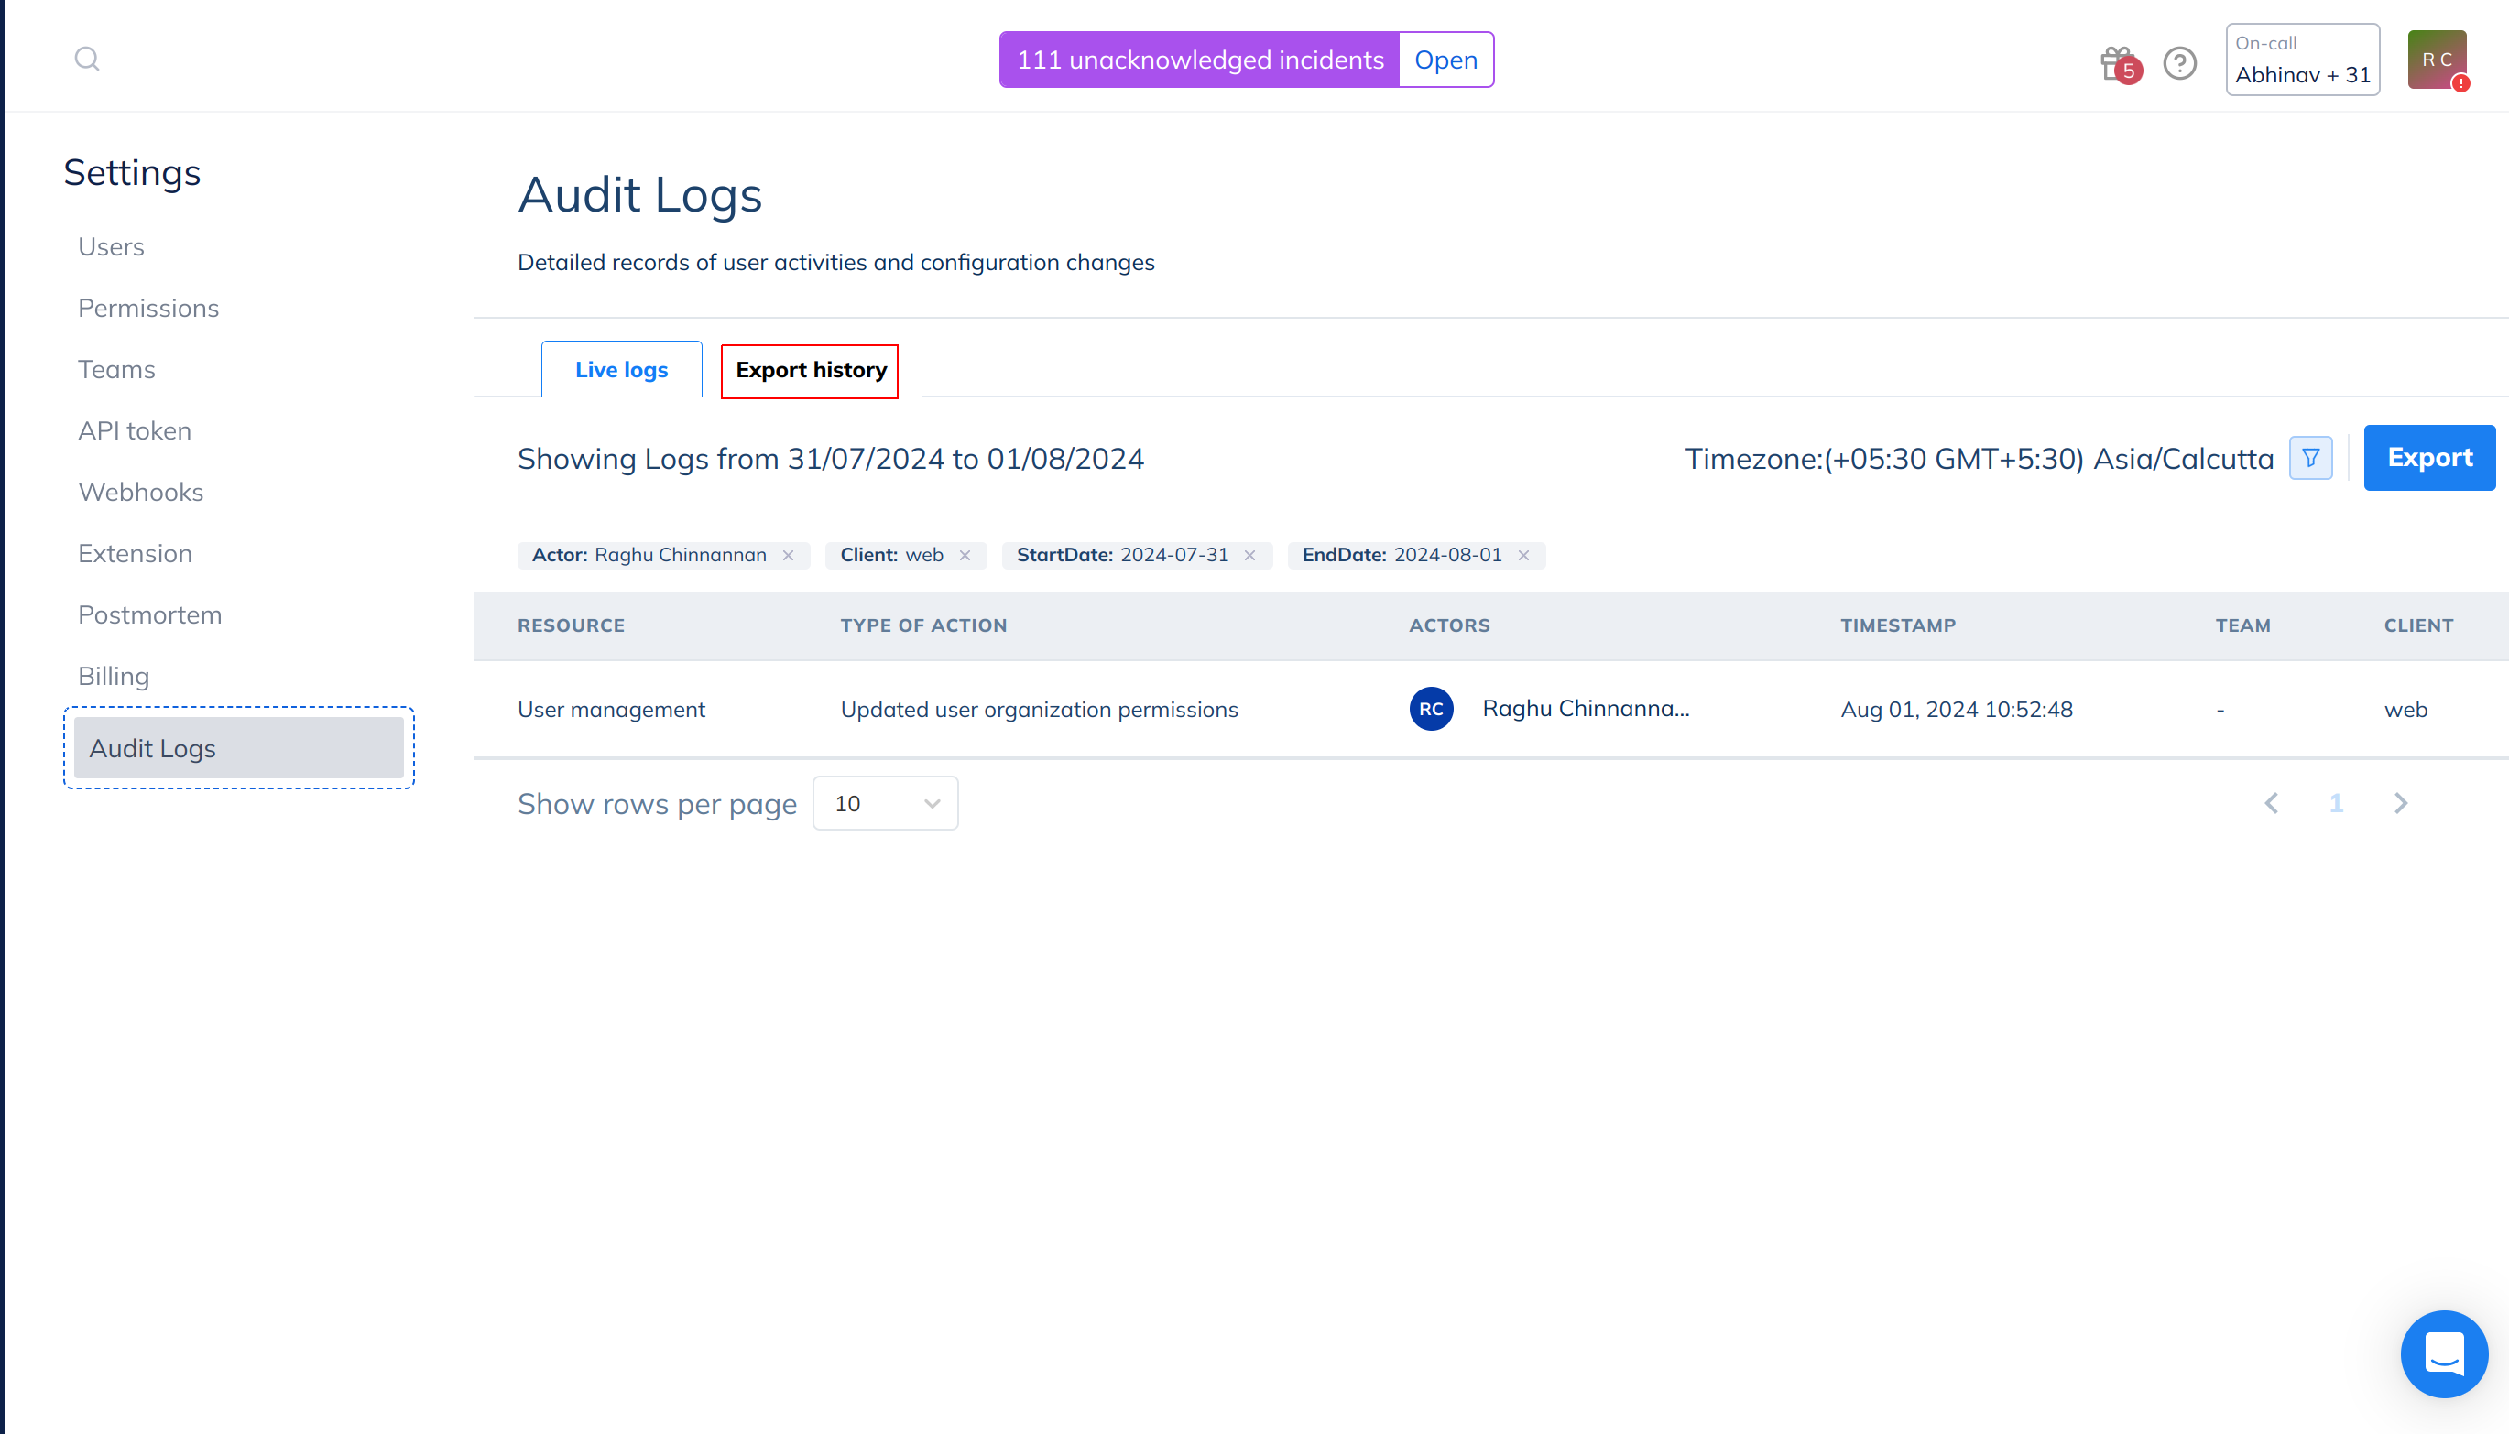Click the help question mark icon
2509x1434 pixels.
[2179, 63]
